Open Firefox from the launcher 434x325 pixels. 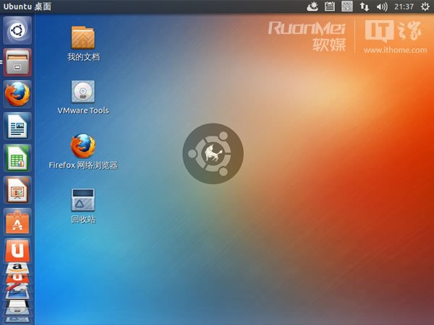[16, 94]
